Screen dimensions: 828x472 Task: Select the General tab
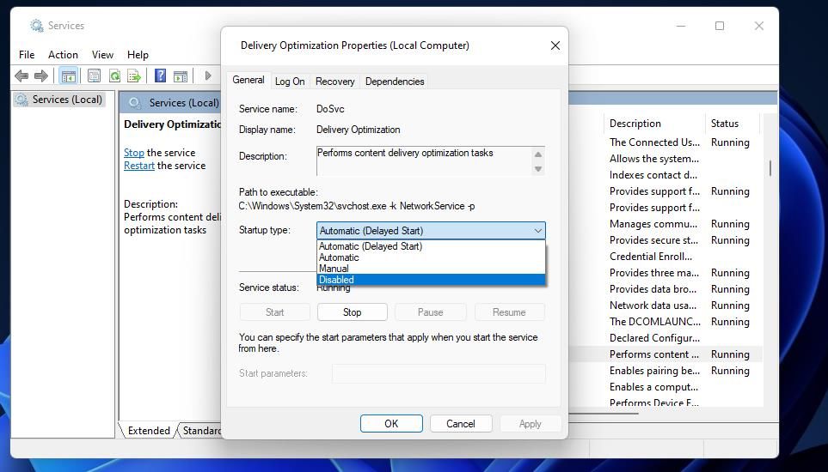pyautogui.click(x=248, y=80)
